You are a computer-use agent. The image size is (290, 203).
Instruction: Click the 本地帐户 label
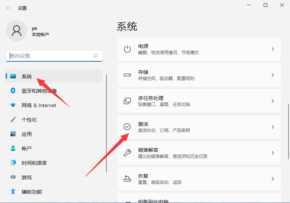(x=40, y=34)
